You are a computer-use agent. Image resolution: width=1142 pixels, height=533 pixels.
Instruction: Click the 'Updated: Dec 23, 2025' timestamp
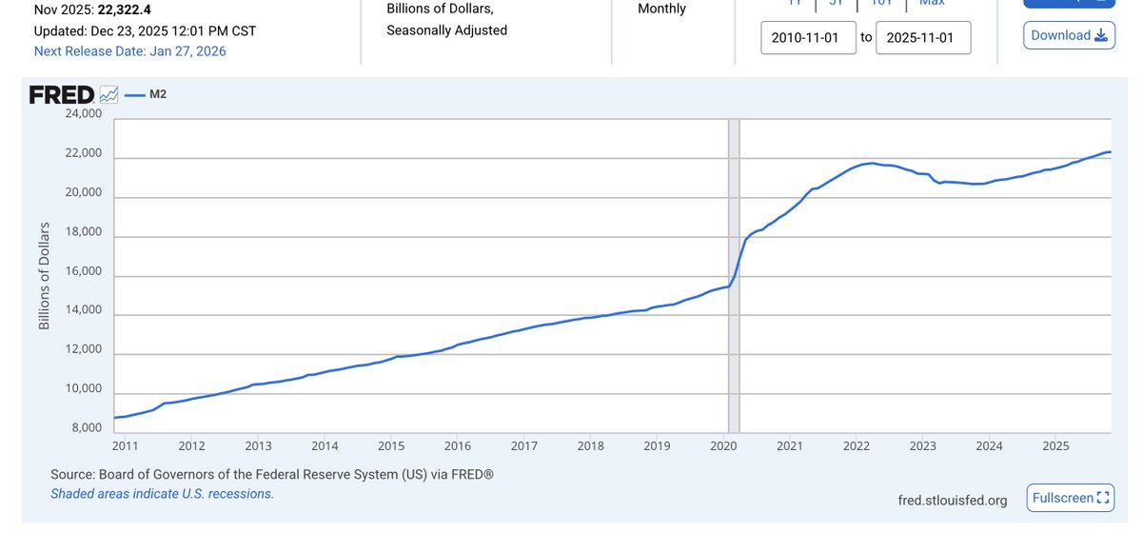point(145,30)
